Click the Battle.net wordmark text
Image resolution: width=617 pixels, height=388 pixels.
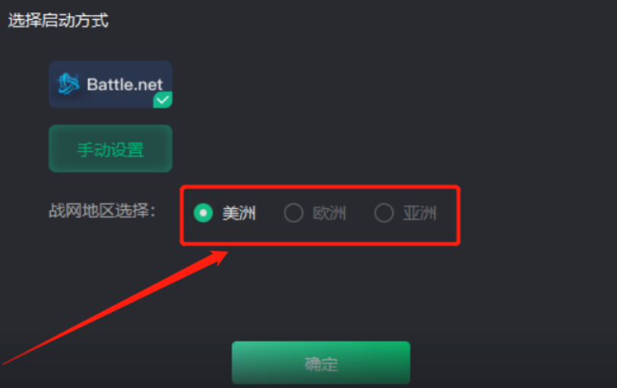[x=125, y=84]
